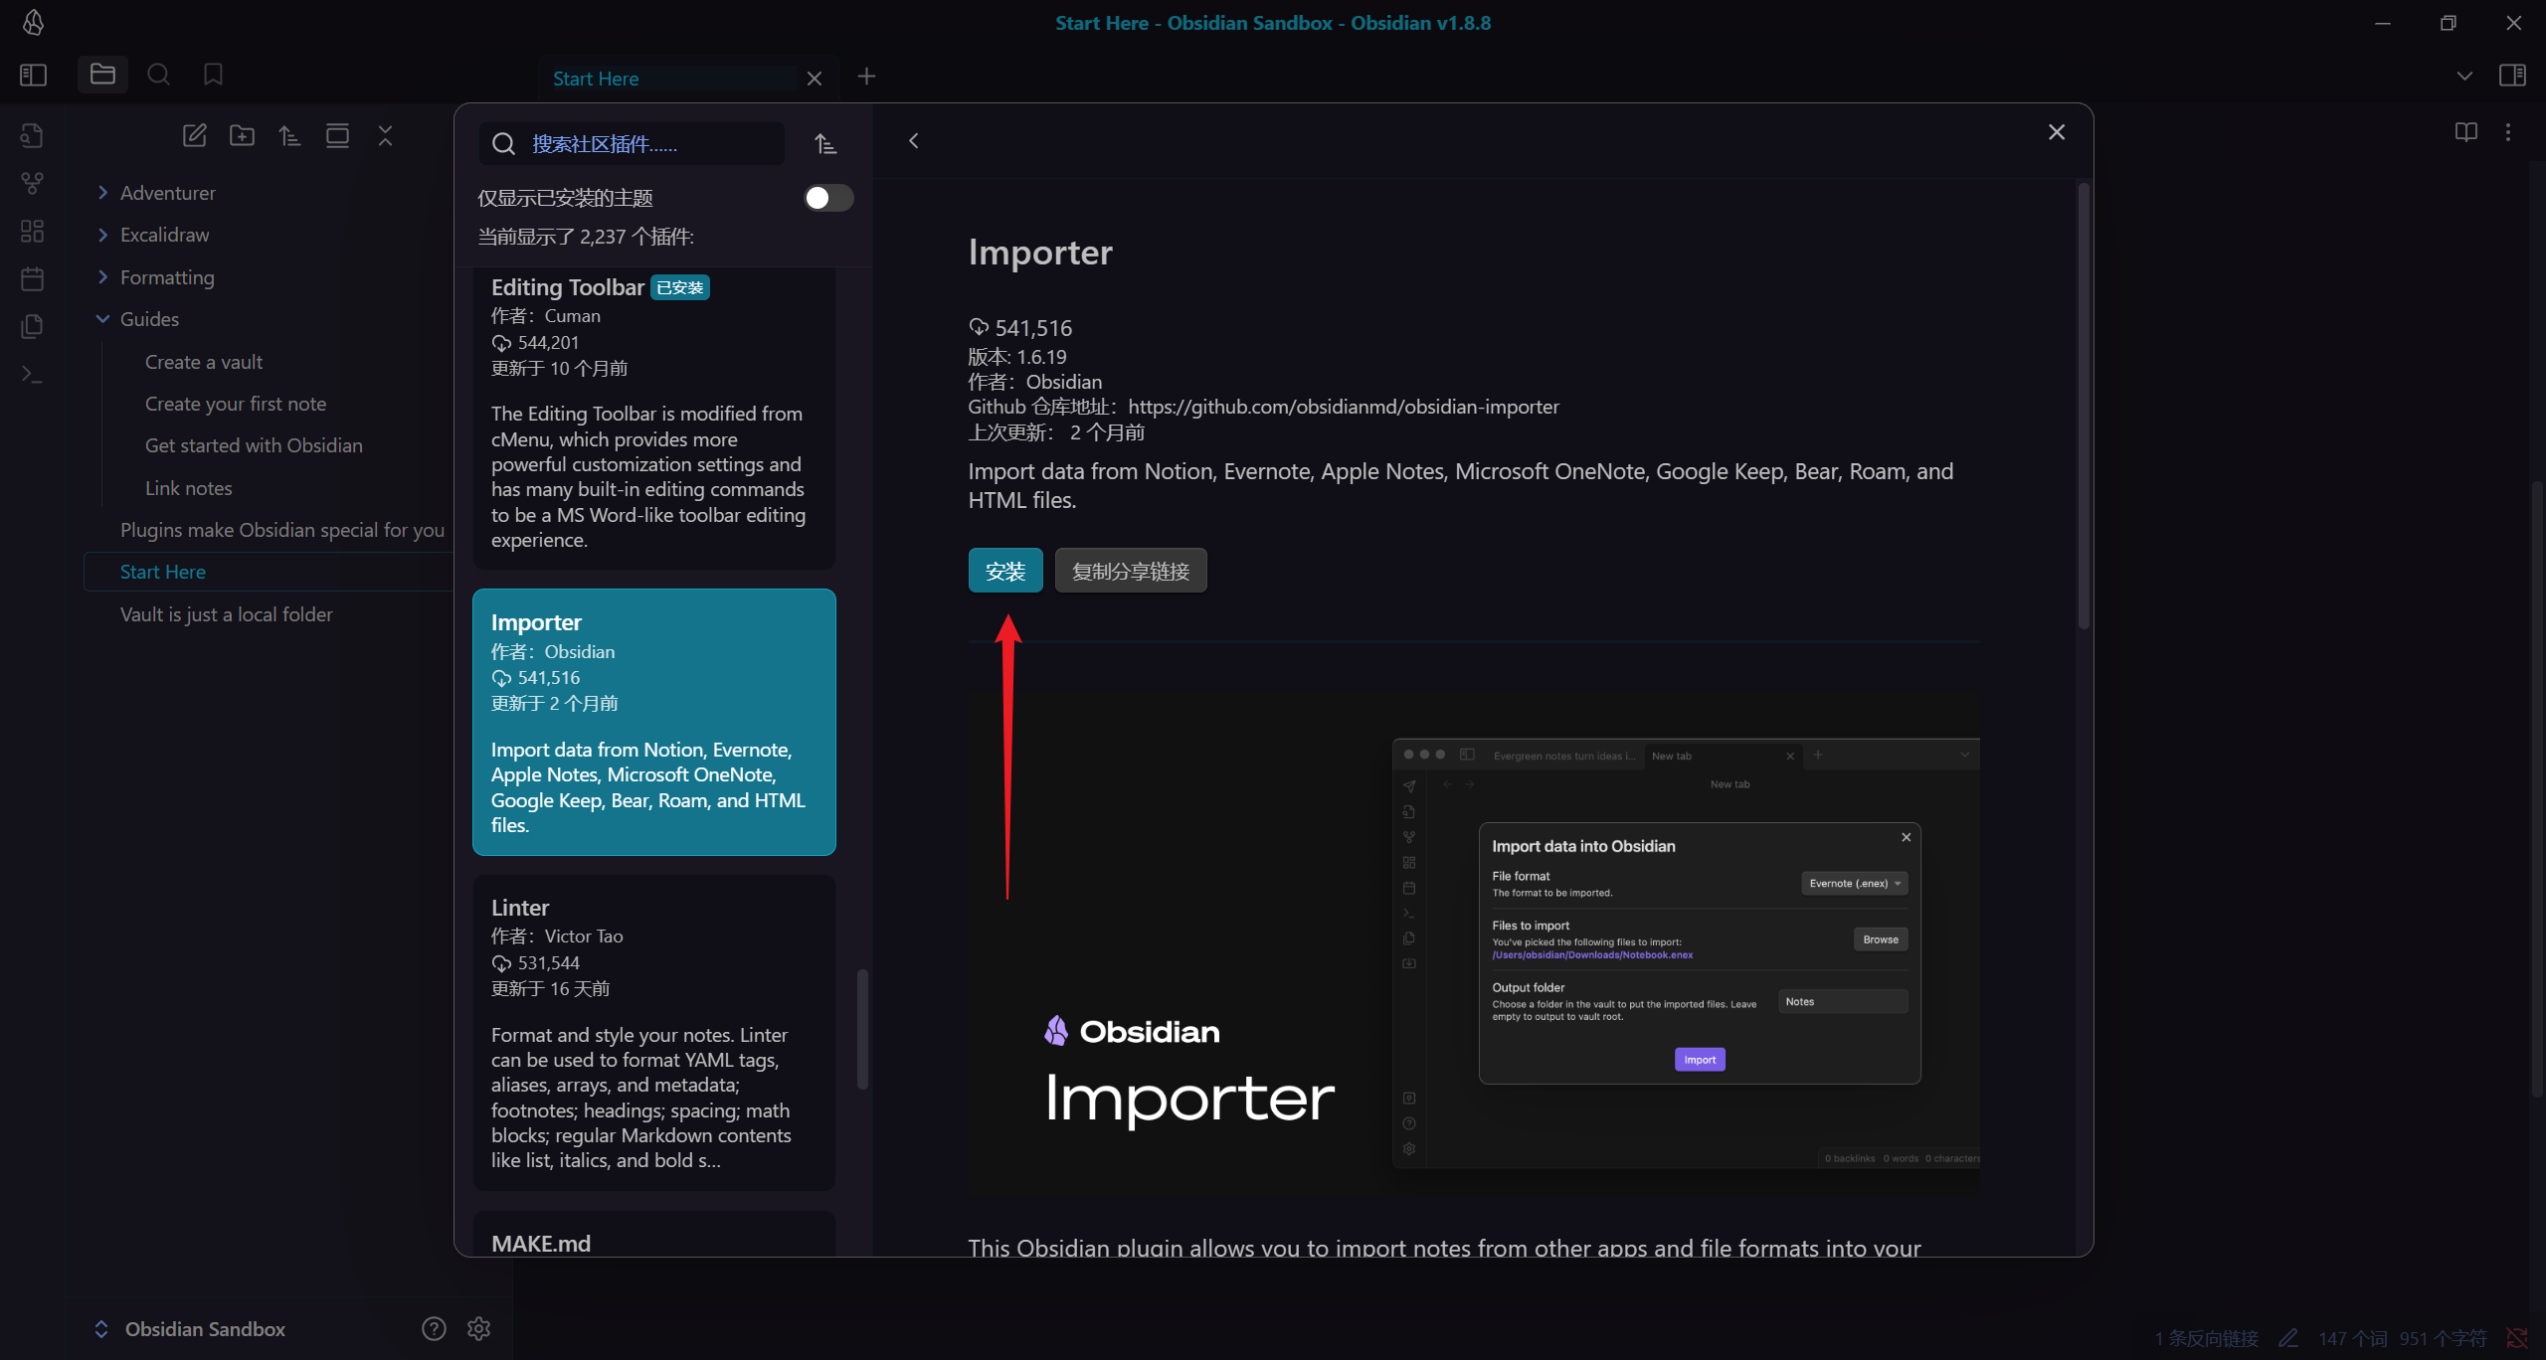The height and width of the screenshot is (1360, 2546).
Task: Close the Start Here tab
Action: [x=815, y=79]
